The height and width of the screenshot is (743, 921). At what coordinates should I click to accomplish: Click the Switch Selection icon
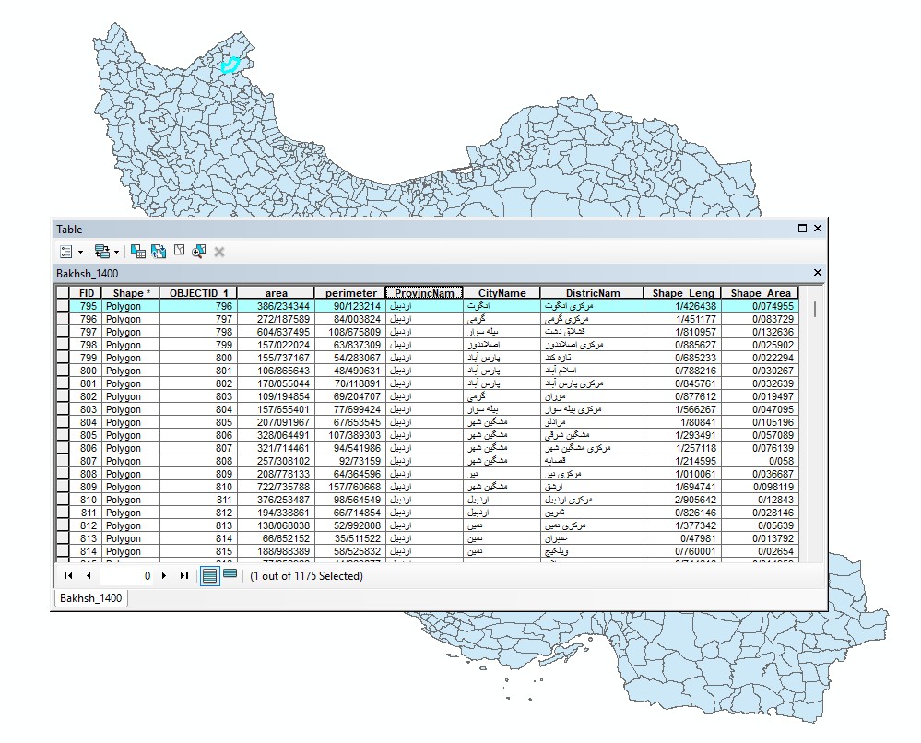click(x=159, y=252)
